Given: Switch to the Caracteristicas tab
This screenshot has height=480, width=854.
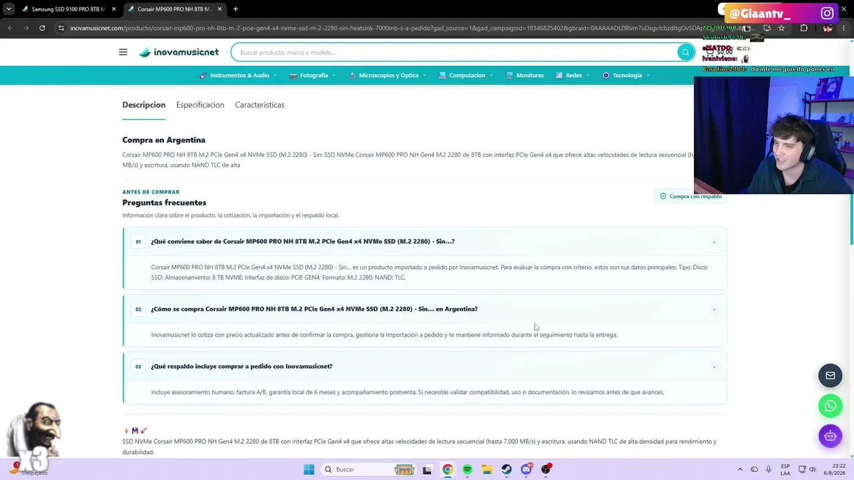Looking at the screenshot, I should [x=260, y=105].
